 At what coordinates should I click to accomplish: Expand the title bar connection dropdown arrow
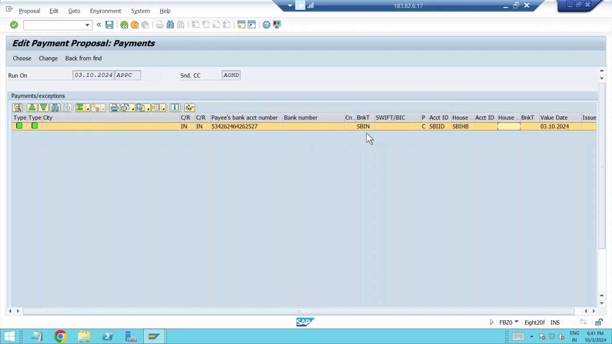pyautogui.click(x=290, y=6)
